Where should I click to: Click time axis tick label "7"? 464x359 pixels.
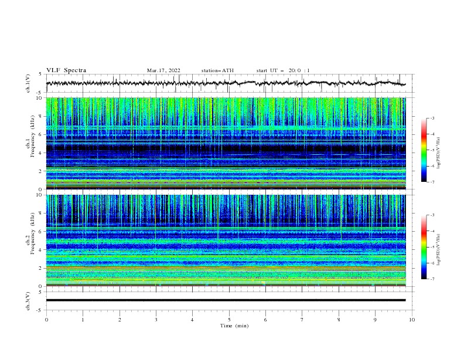302,320
